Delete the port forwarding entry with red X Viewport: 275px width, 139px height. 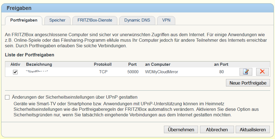point(262,72)
